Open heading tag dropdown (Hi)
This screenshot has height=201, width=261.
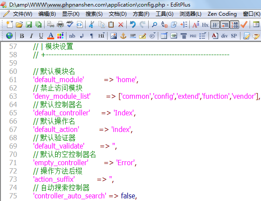coord(101,35)
